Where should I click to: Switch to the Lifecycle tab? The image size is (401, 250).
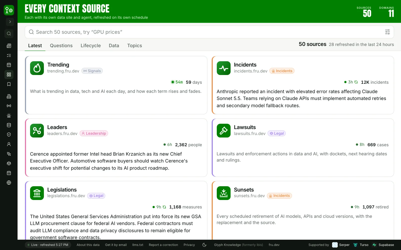(91, 45)
